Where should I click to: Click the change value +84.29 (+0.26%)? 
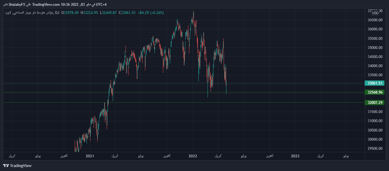click(151, 13)
